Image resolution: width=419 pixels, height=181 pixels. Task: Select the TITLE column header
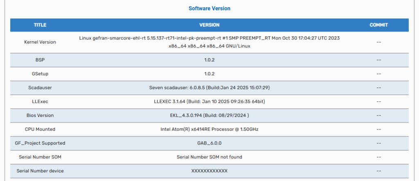pos(40,25)
